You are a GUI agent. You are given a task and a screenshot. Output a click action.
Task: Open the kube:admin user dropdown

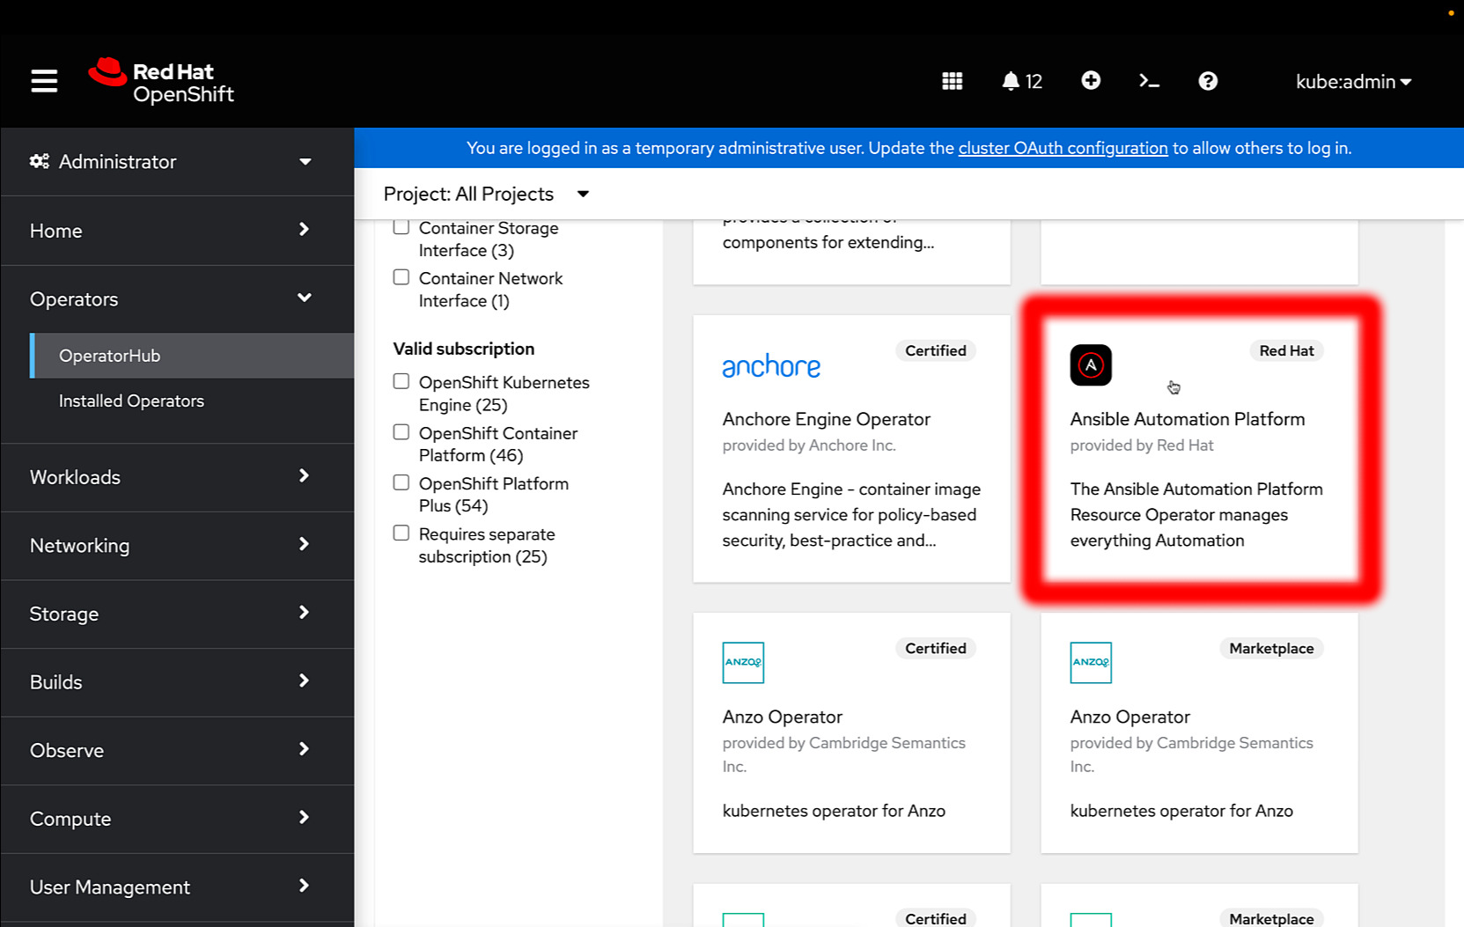click(x=1353, y=82)
